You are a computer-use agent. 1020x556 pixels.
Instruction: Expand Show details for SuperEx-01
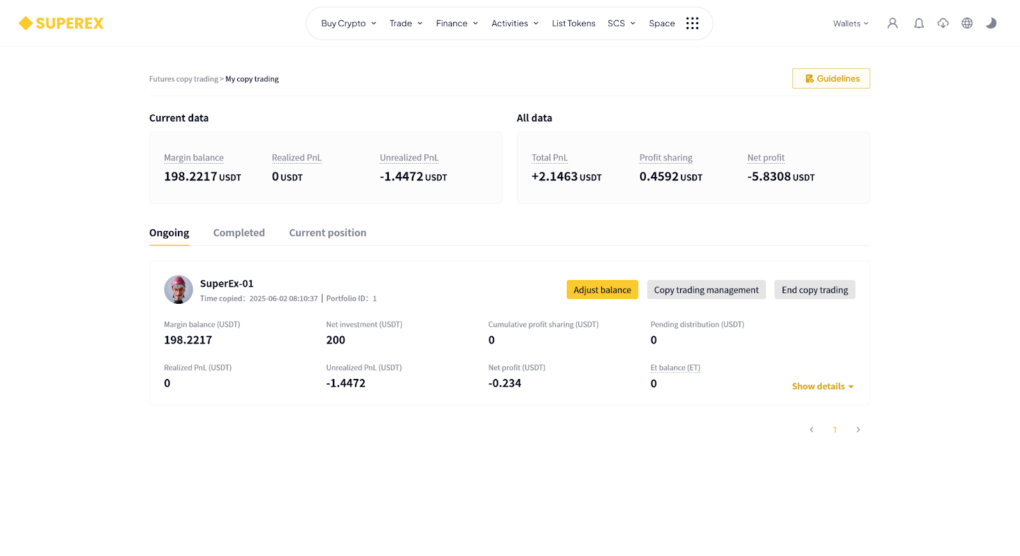[822, 387]
